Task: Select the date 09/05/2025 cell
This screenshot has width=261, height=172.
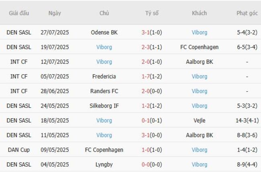Action: coord(55,150)
